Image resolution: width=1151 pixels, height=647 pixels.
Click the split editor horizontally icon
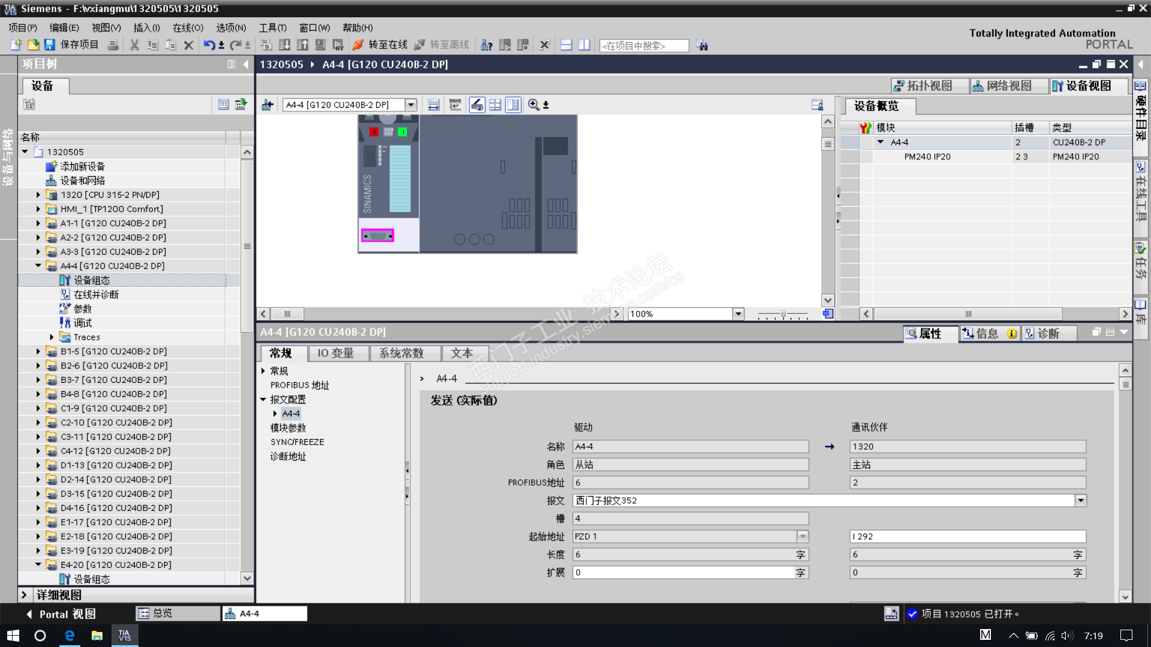coord(566,45)
